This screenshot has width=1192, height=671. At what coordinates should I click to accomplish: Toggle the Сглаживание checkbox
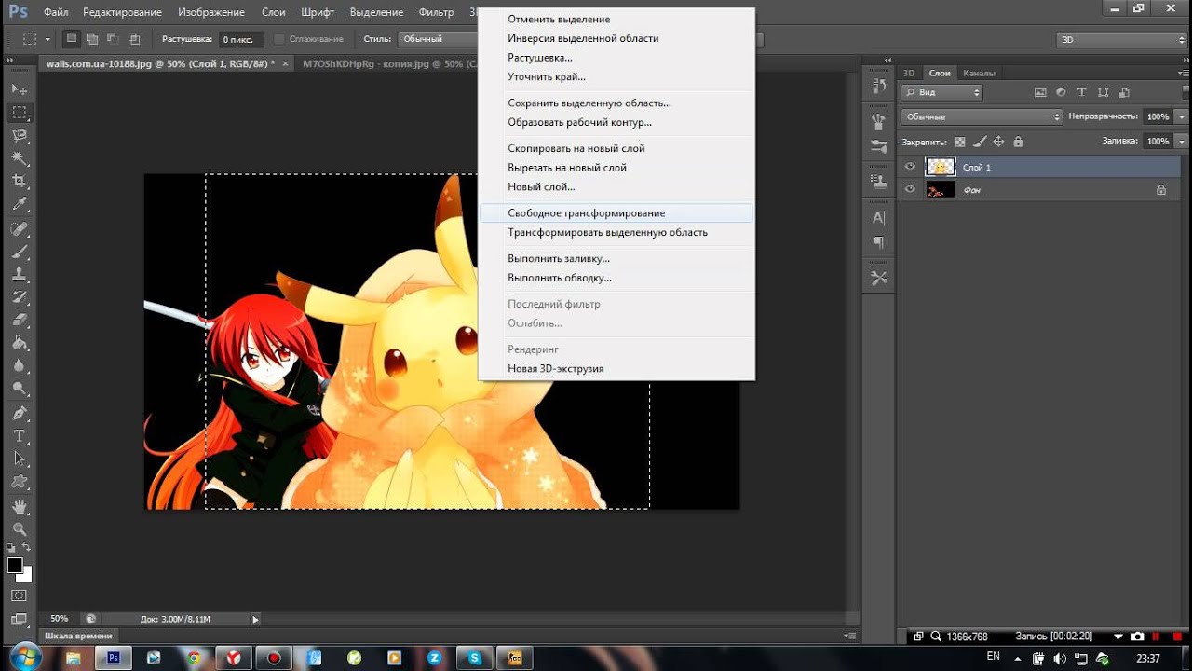[278, 39]
